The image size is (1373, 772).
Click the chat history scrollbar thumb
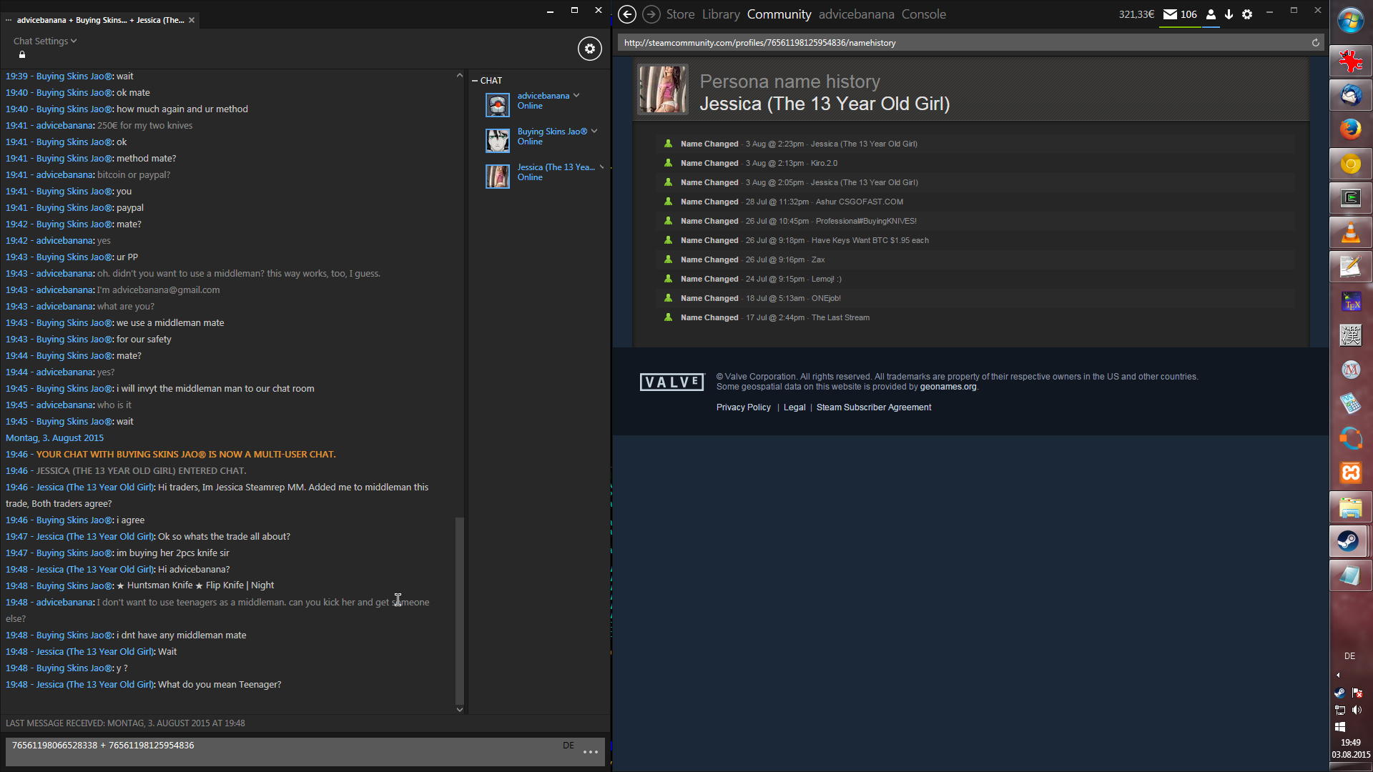(x=459, y=610)
